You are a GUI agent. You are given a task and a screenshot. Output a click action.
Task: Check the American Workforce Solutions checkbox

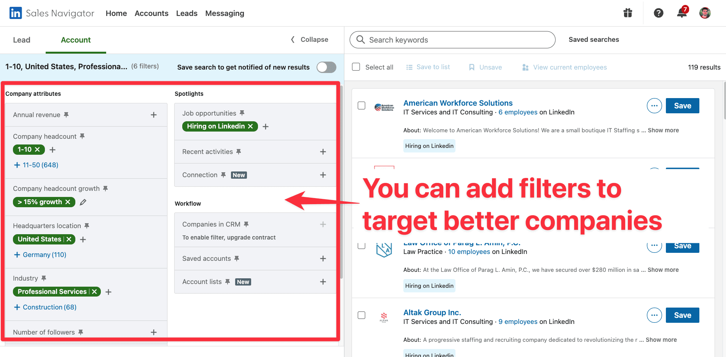[x=361, y=106]
